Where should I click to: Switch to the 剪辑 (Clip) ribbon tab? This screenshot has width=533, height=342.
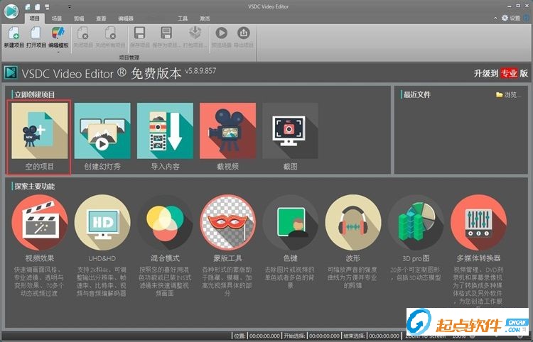[79, 18]
